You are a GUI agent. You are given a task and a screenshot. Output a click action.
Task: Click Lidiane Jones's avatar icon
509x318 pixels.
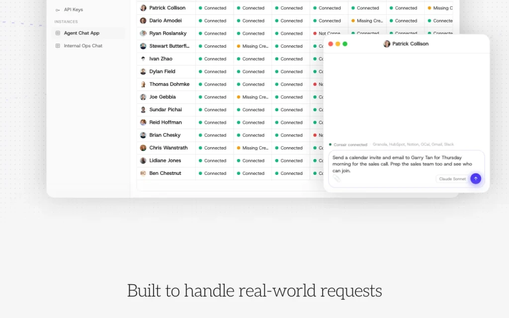[143, 160]
